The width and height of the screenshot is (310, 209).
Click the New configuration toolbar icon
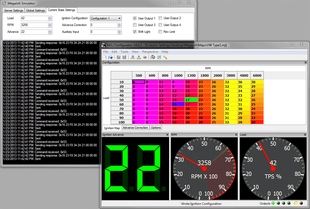(105, 57)
